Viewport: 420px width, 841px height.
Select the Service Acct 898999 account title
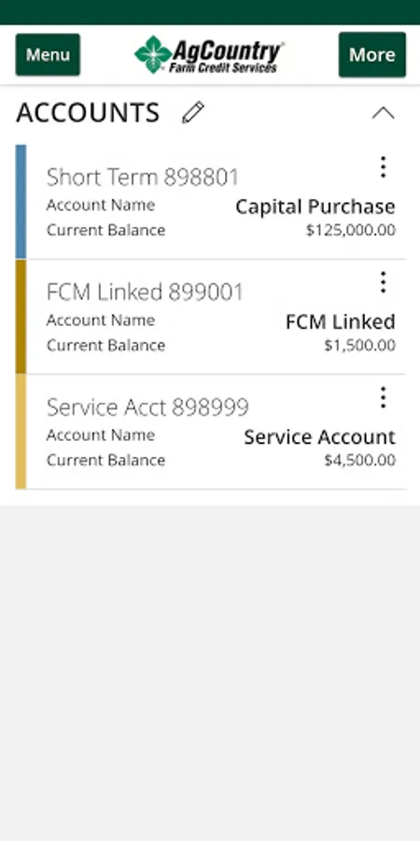tap(147, 407)
